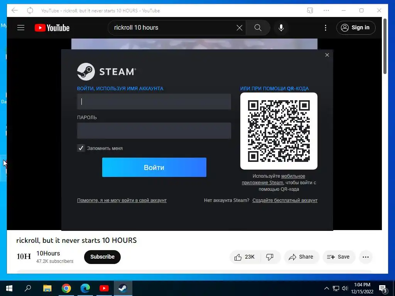Run the search with the magnifier button
395x296 pixels.
[x=258, y=28]
